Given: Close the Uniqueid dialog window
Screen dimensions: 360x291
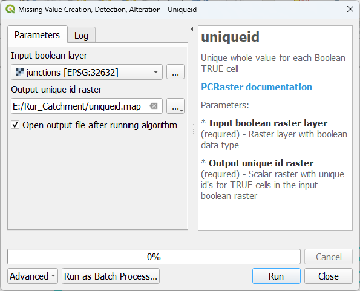Looking at the screenshot, I should tap(350, 10).
